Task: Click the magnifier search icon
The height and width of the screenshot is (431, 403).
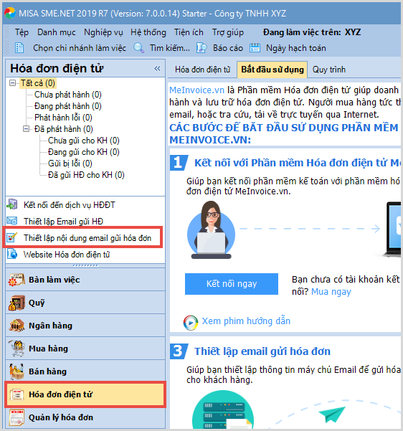Action: click(x=139, y=48)
